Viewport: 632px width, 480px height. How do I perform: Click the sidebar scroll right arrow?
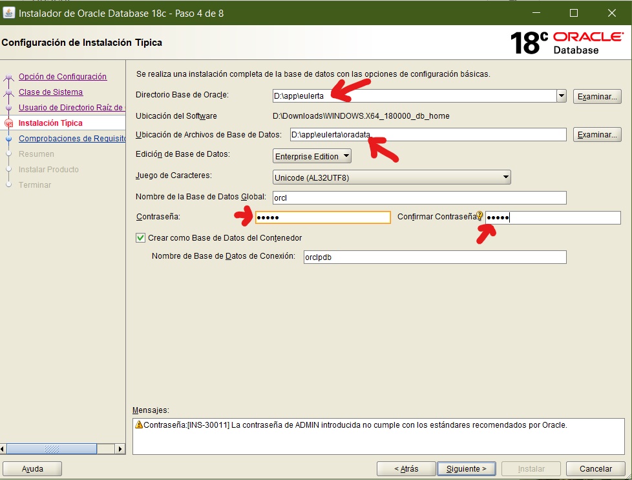coord(120,448)
